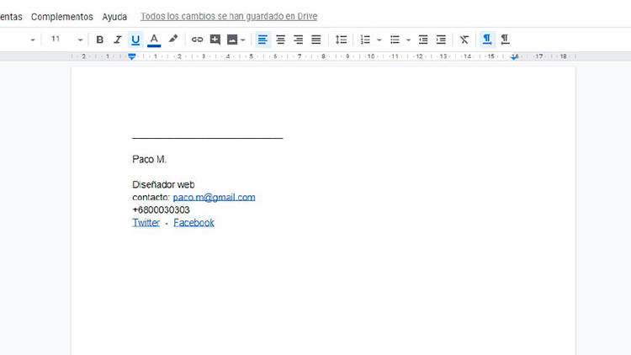Toggle italic formatting

coord(118,40)
